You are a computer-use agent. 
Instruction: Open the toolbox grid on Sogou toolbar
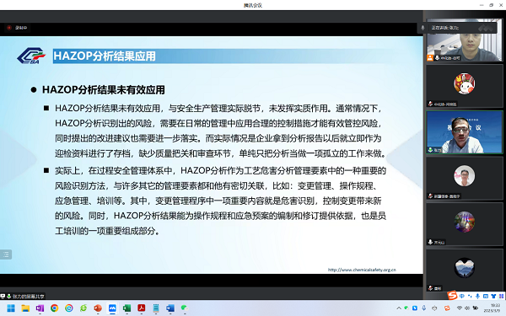coord(501,296)
